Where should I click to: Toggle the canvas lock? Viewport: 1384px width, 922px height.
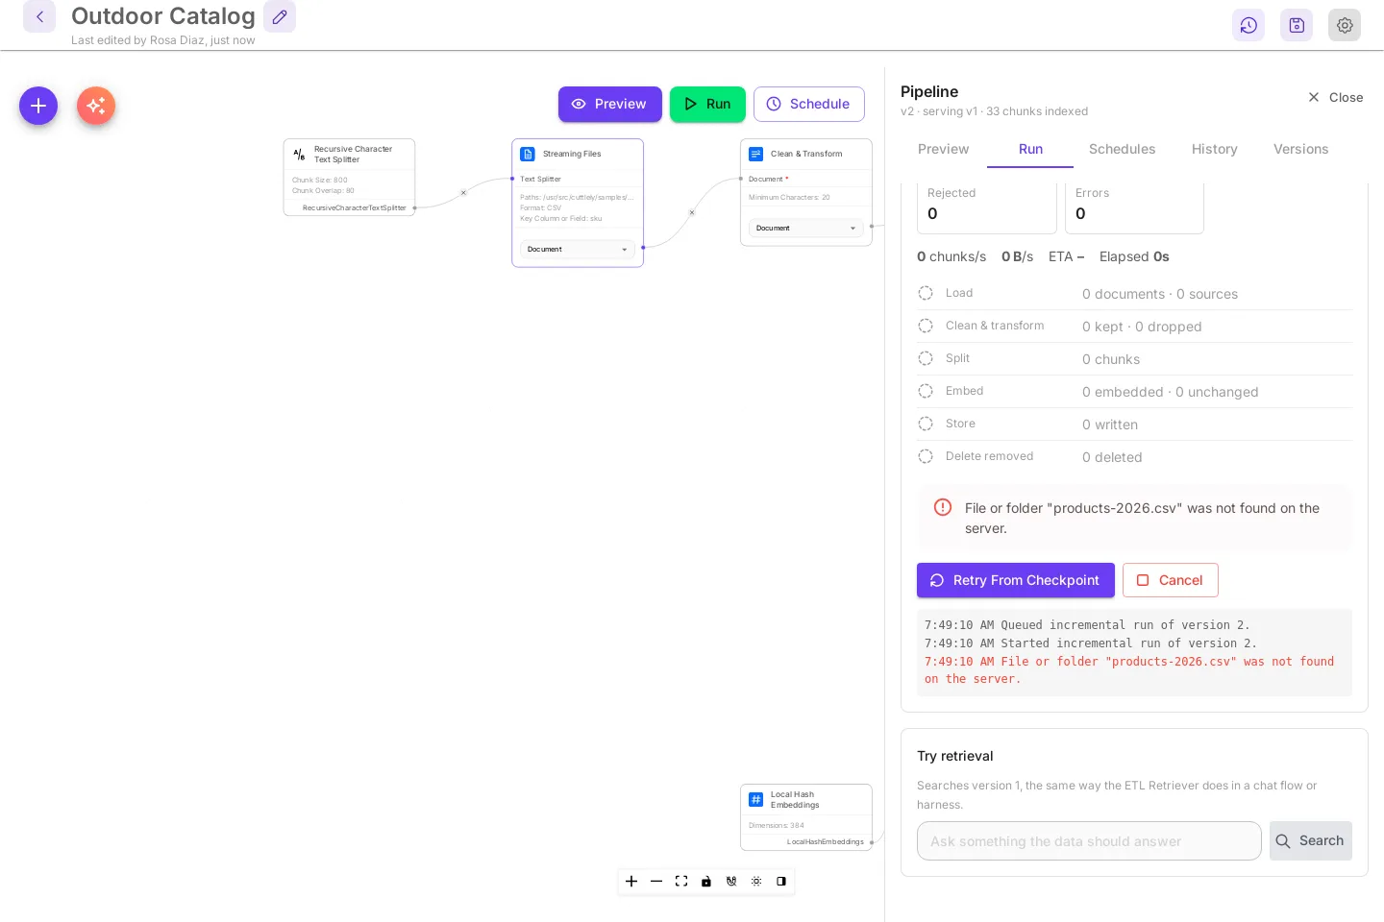coord(706,882)
